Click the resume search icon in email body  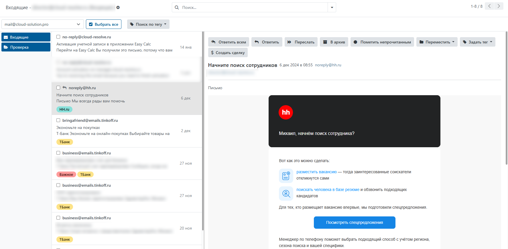point(286,194)
